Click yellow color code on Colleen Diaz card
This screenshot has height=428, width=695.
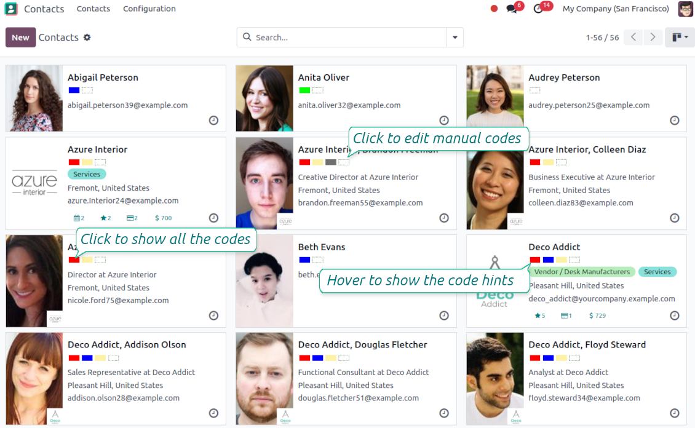(x=548, y=162)
